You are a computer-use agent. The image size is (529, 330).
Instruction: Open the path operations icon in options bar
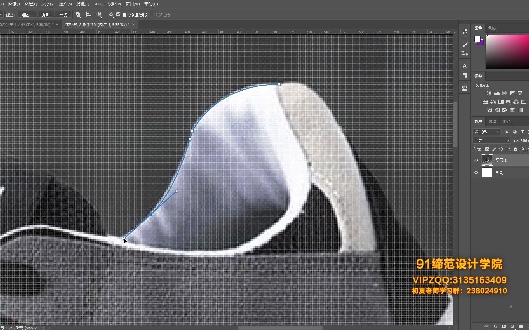tap(78, 15)
